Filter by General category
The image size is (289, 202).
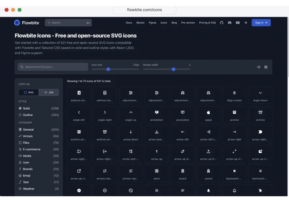39,129
